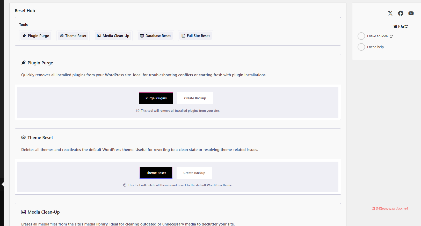Jump to Theme Reset tool tab
The width and height of the screenshot is (421, 226).
[73, 36]
